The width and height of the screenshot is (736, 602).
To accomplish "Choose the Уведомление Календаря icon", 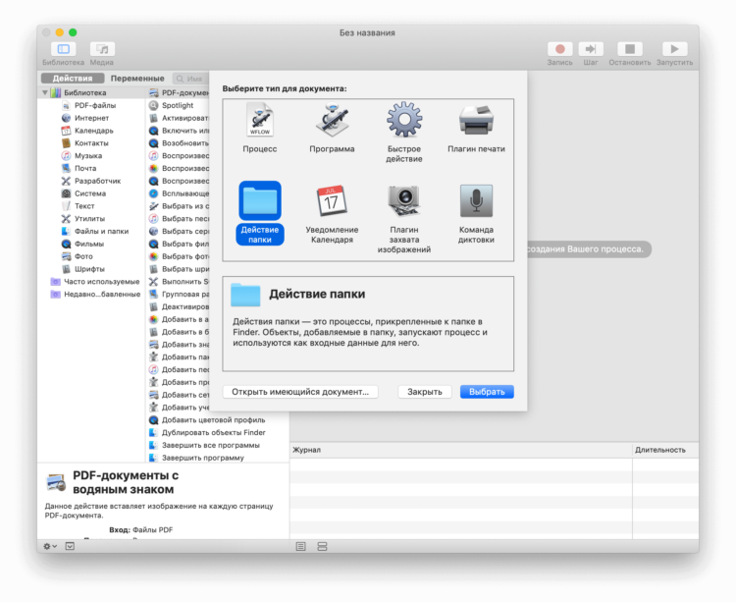I will coord(332,201).
